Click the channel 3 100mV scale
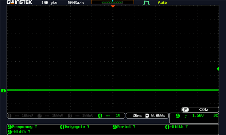The height and width of the screenshot is (135, 226). [88, 115]
